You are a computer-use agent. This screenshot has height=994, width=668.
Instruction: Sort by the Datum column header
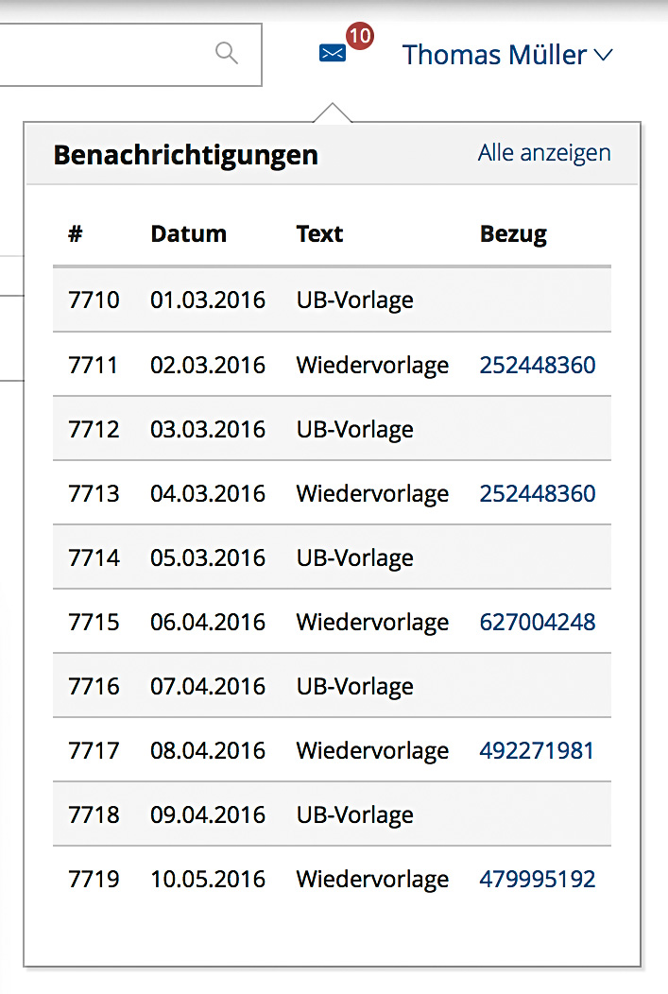pyautogui.click(x=188, y=234)
